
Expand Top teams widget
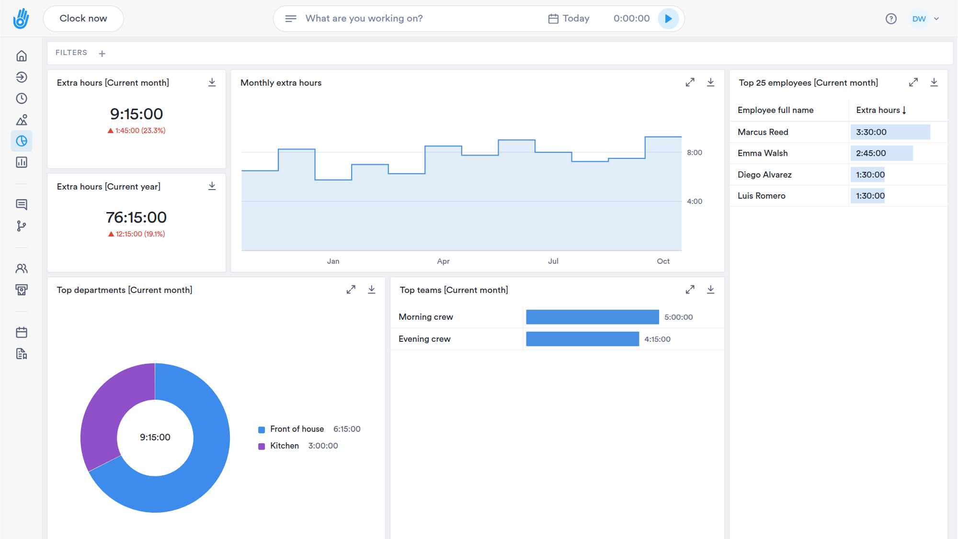pos(690,290)
